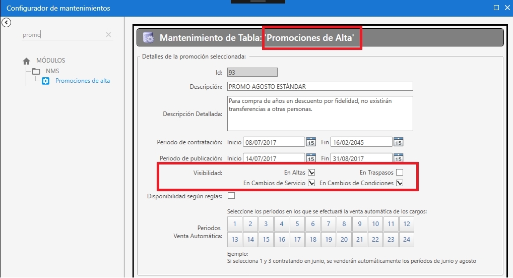
Task: Edit the Descripción Detallada text area
Action: [x=320, y=114]
